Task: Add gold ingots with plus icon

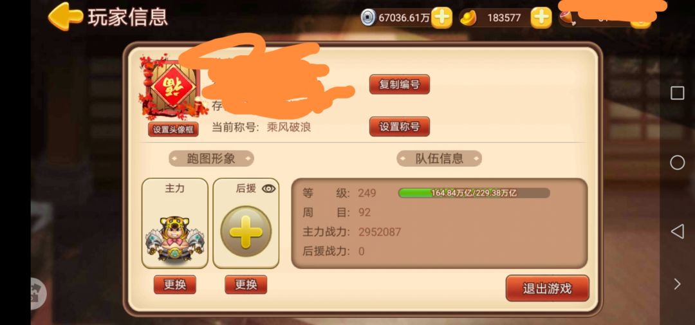Action: [541, 18]
